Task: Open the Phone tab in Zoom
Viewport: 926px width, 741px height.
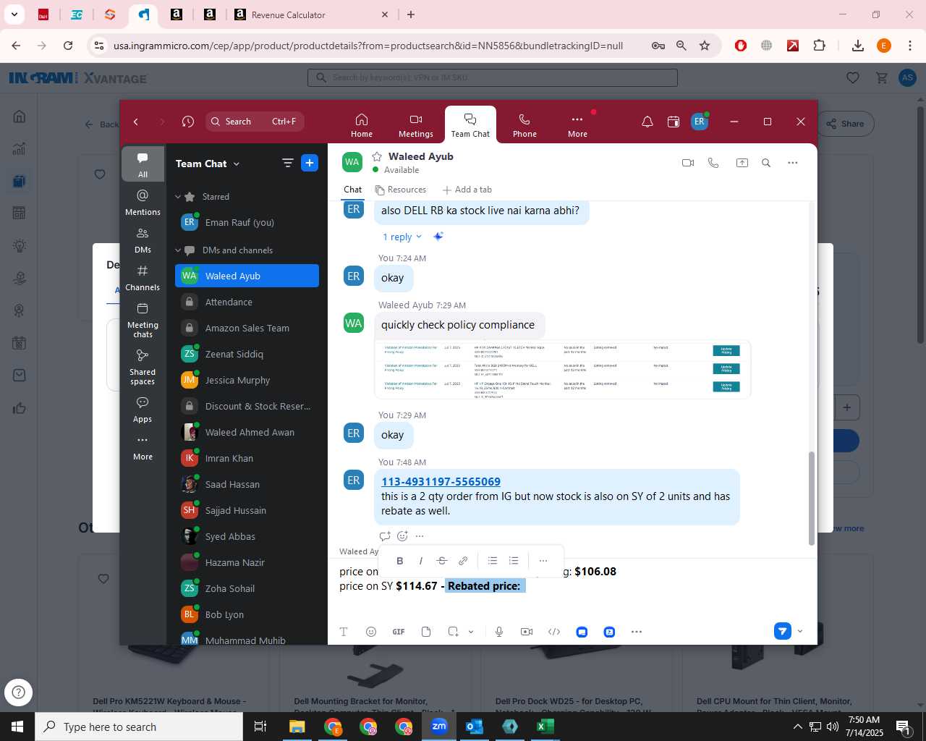Action: point(524,125)
